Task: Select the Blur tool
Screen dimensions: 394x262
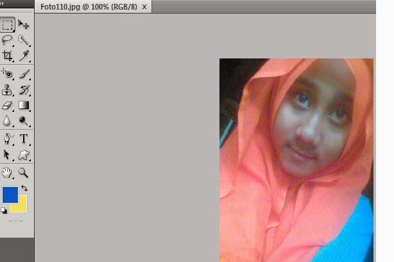Action: coord(7,121)
